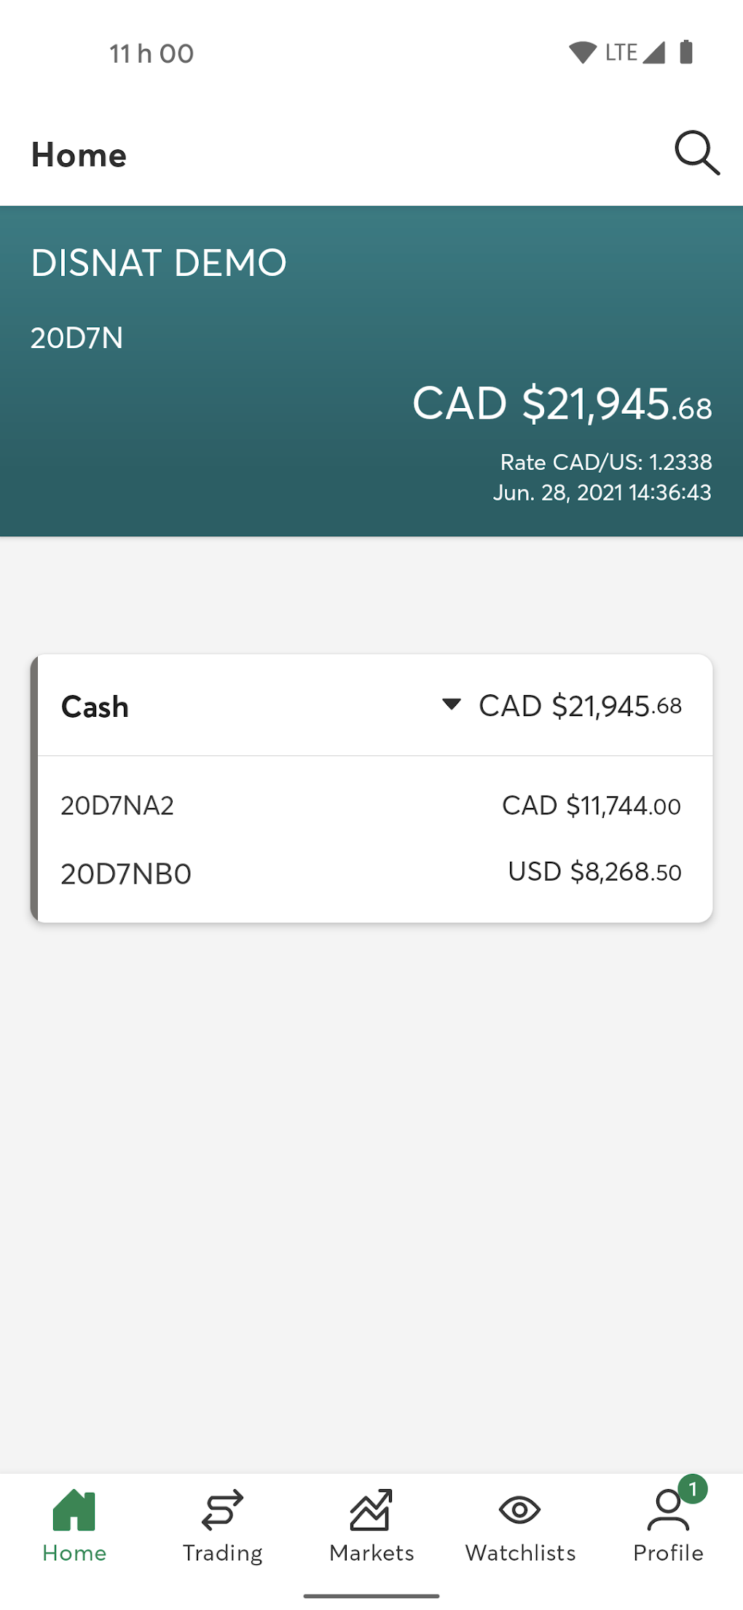This screenshot has width=743, height=1610.
Task: Toggle the Cash card header
Action: point(95,707)
